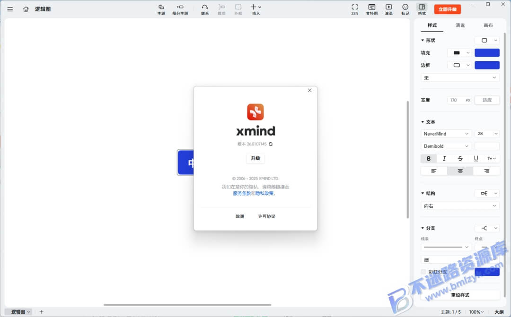Toggle the 格式 format panel
The width and height of the screenshot is (511, 317).
click(422, 9)
